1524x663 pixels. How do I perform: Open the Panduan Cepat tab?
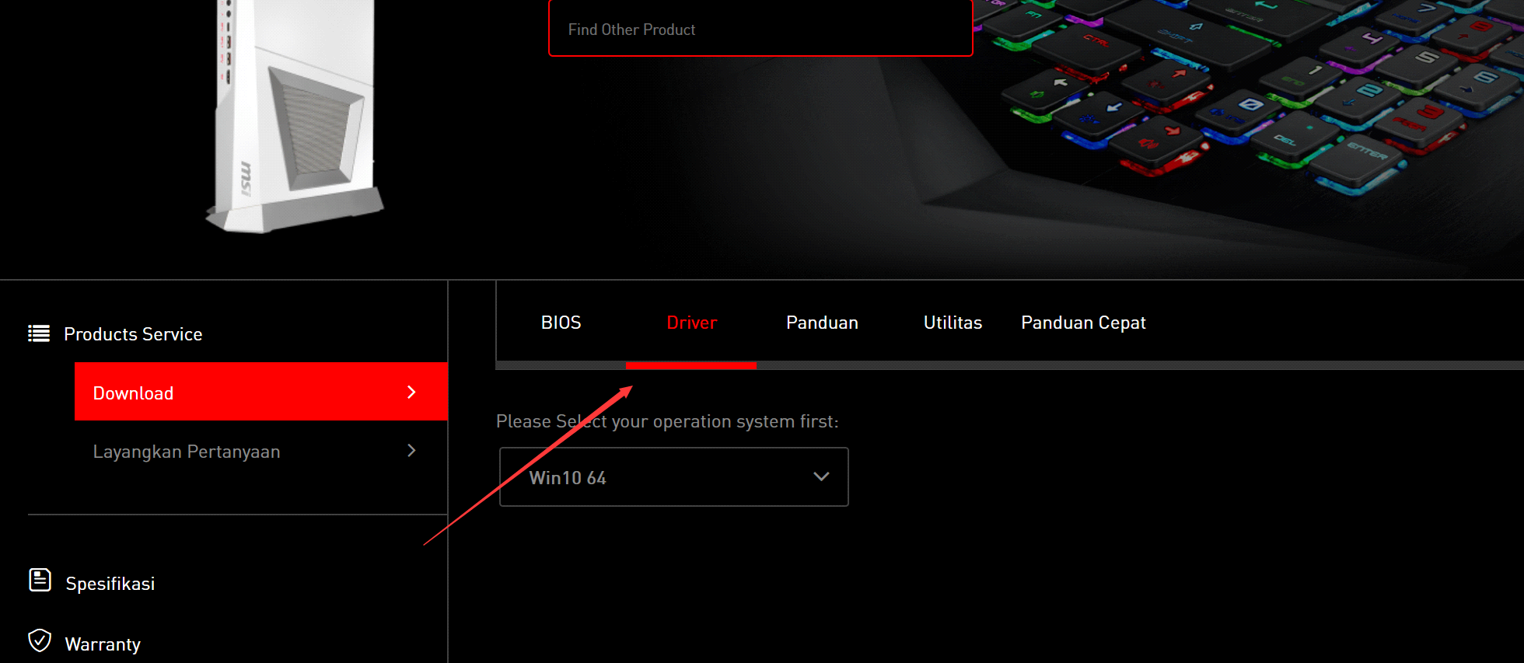pyautogui.click(x=1084, y=323)
